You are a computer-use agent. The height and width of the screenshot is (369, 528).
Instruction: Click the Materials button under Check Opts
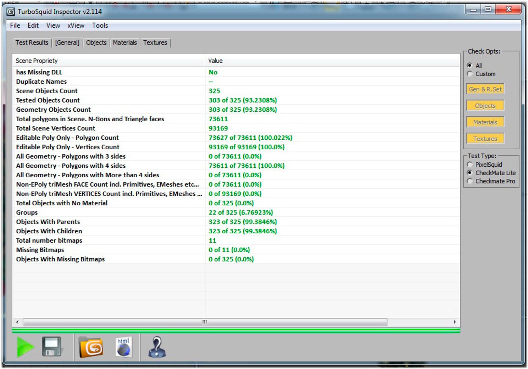click(485, 122)
